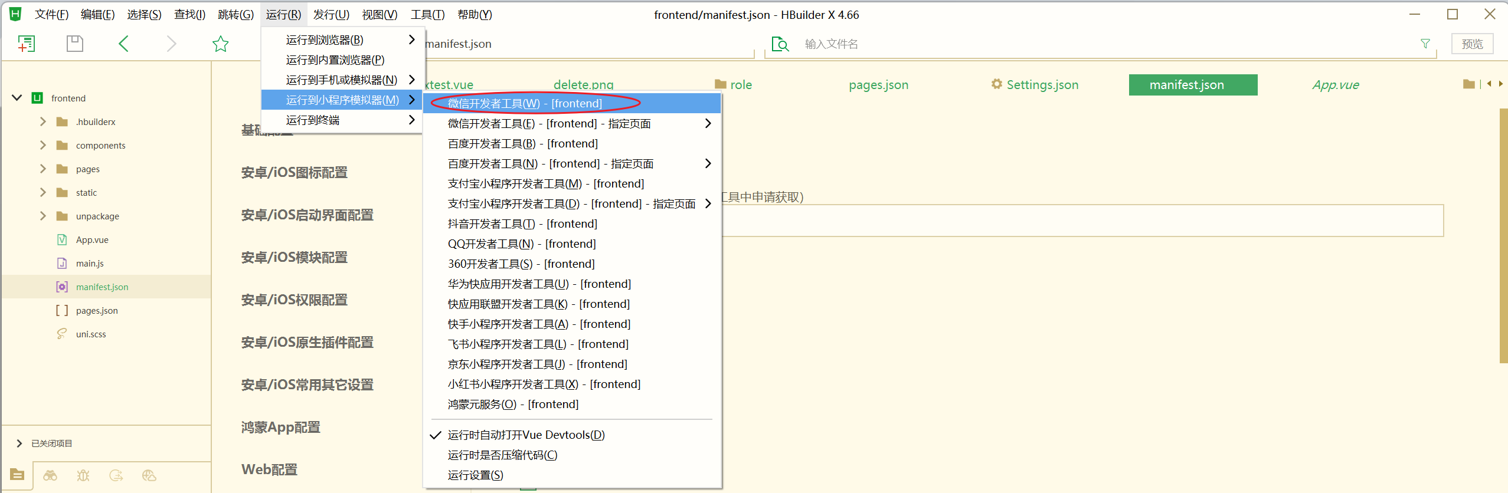Click the tab list folder icon at right

[1469, 84]
